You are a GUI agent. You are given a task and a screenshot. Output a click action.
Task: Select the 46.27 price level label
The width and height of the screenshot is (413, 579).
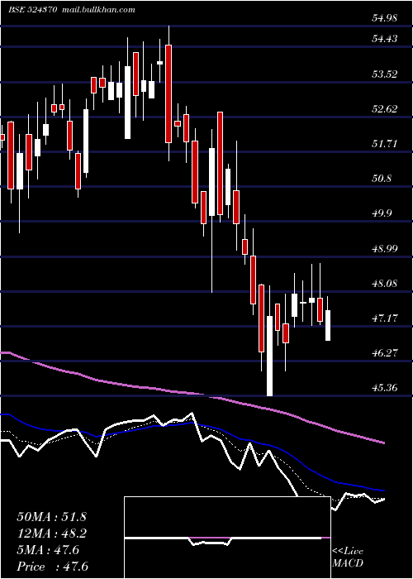[384, 352]
